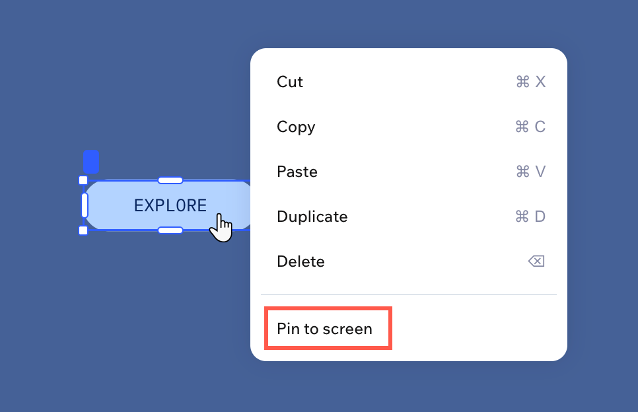The width and height of the screenshot is (638, 412).
Task: Click the bottom-left corner resize handle
Action: 83,231
